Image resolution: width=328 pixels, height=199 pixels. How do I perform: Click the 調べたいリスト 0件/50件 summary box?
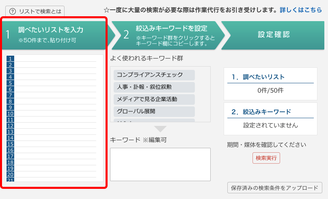[270, 84]
